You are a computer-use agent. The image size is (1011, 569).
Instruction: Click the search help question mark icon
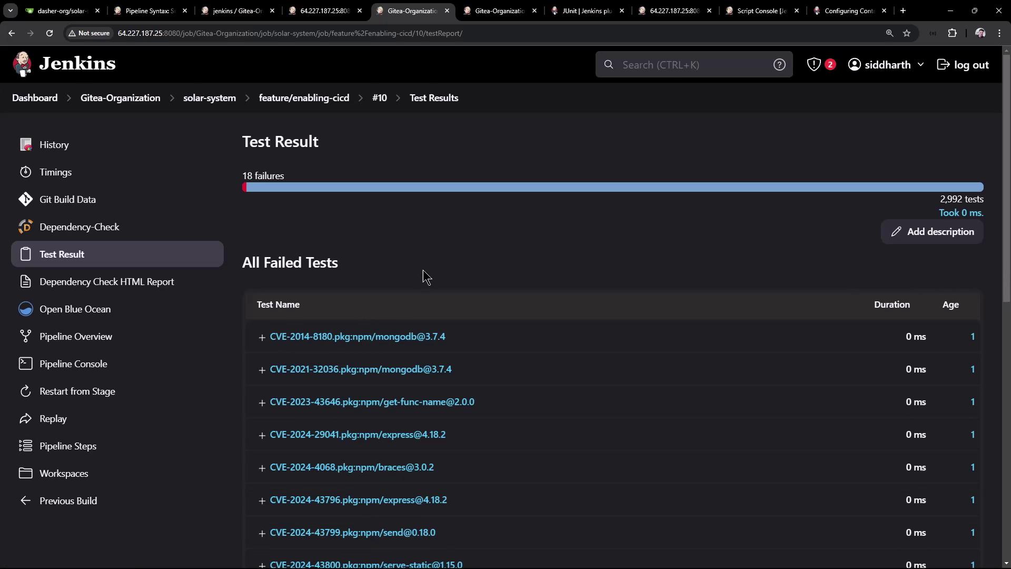click(x=779, y=65)
